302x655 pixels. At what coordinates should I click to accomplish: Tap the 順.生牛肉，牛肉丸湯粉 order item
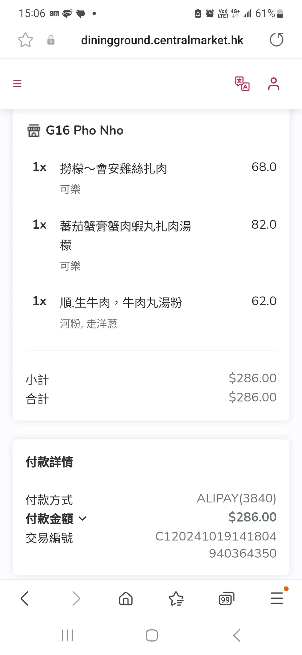pos(121,303)
